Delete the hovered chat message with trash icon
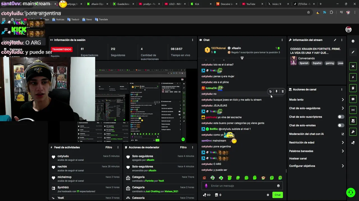The image size is (359, 201). (x=282, y=92)
